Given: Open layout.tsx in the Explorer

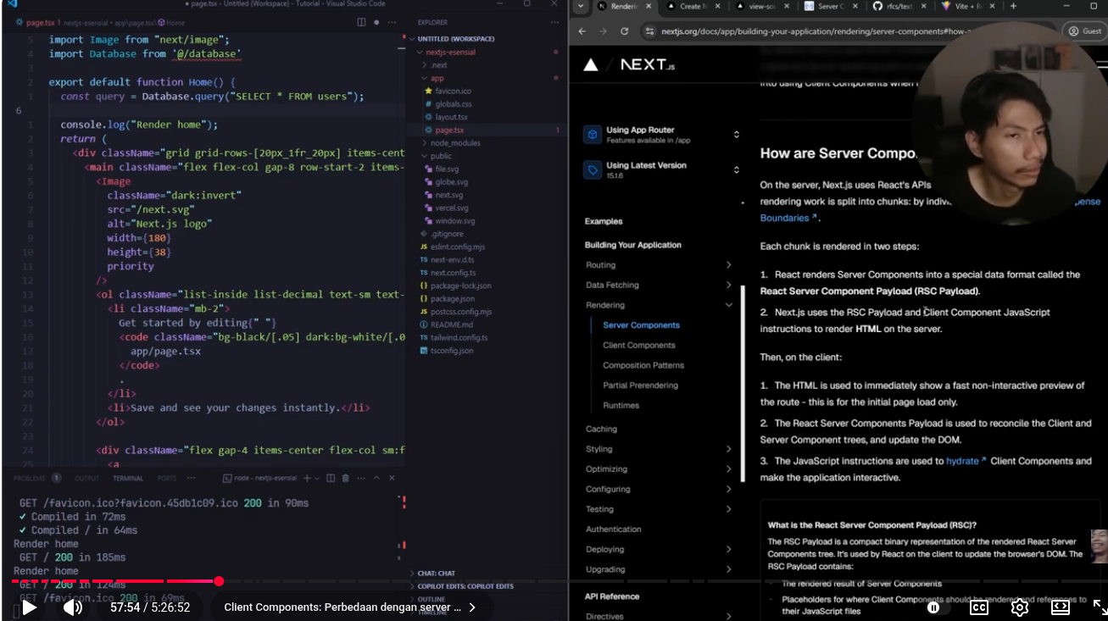Looking at the screenshot, I should pyautogui.click(x=452, y=117).
